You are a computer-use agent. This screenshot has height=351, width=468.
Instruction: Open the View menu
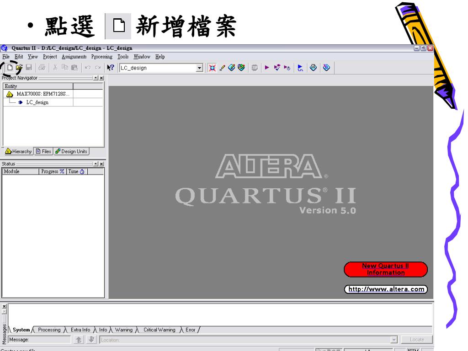33,57
